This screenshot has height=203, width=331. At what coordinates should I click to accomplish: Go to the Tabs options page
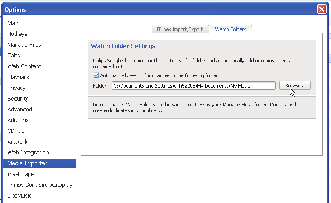(x=14, y=55)
